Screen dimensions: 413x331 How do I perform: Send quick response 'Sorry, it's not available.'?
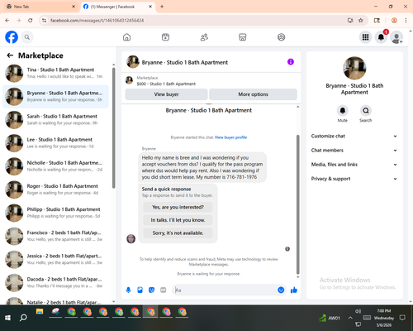tap(178, 233)
